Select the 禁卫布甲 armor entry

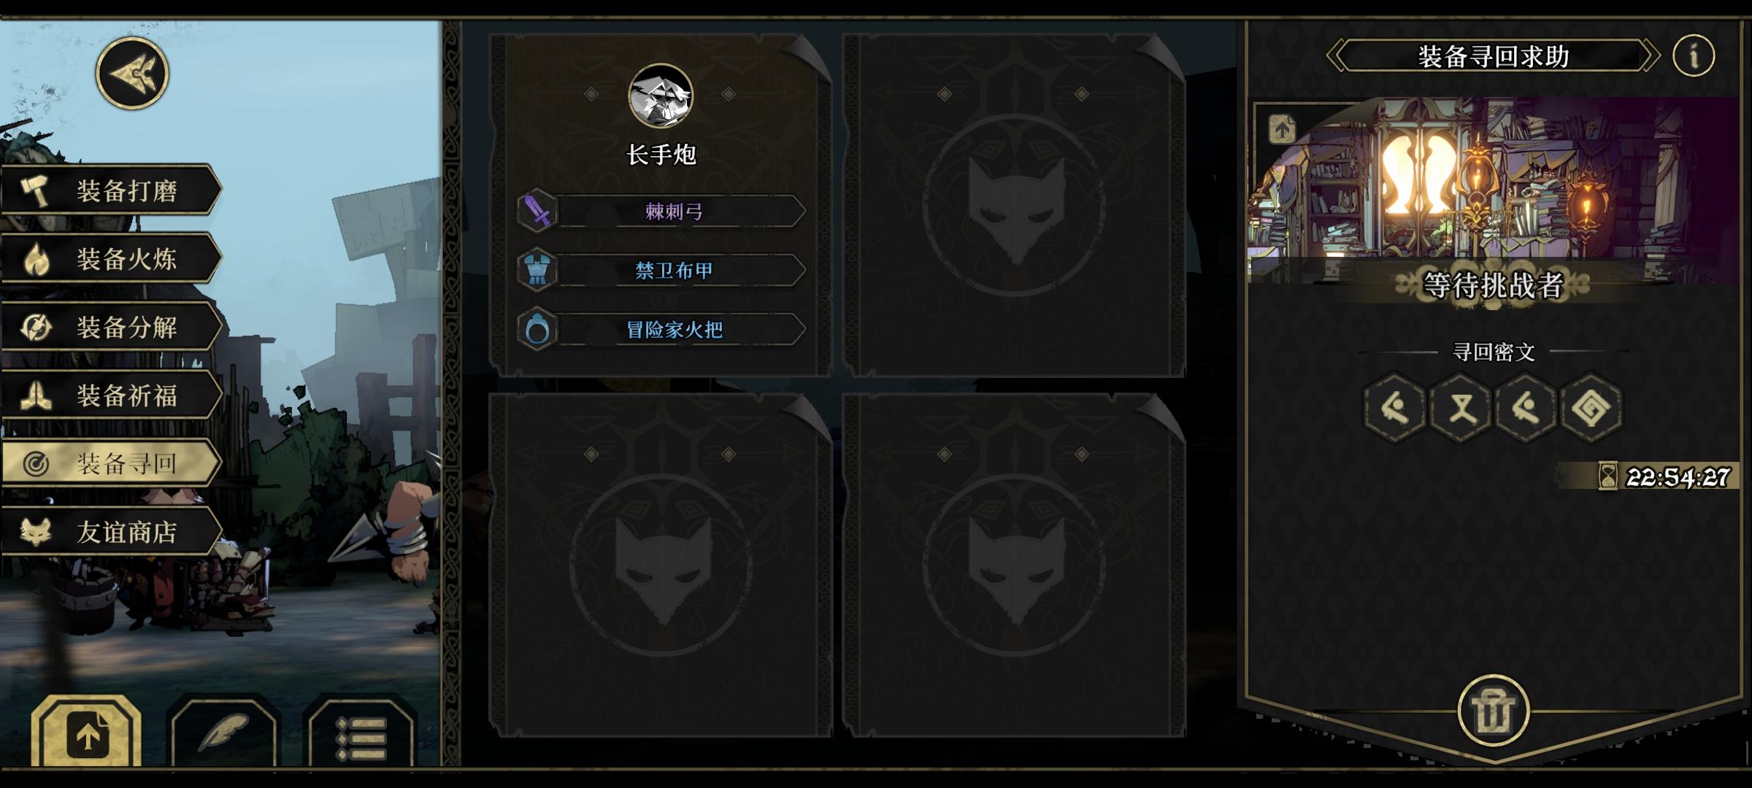[x=661, y=271]
